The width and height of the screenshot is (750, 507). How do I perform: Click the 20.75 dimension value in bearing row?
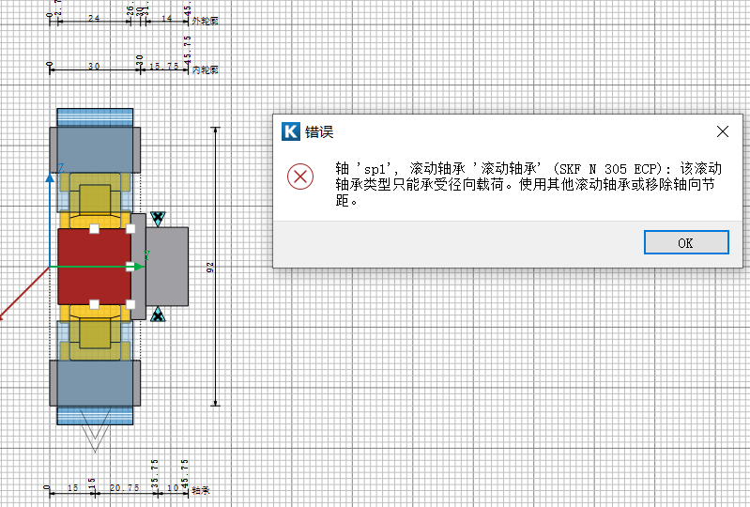pyautogui.click(x=124, y=488)
